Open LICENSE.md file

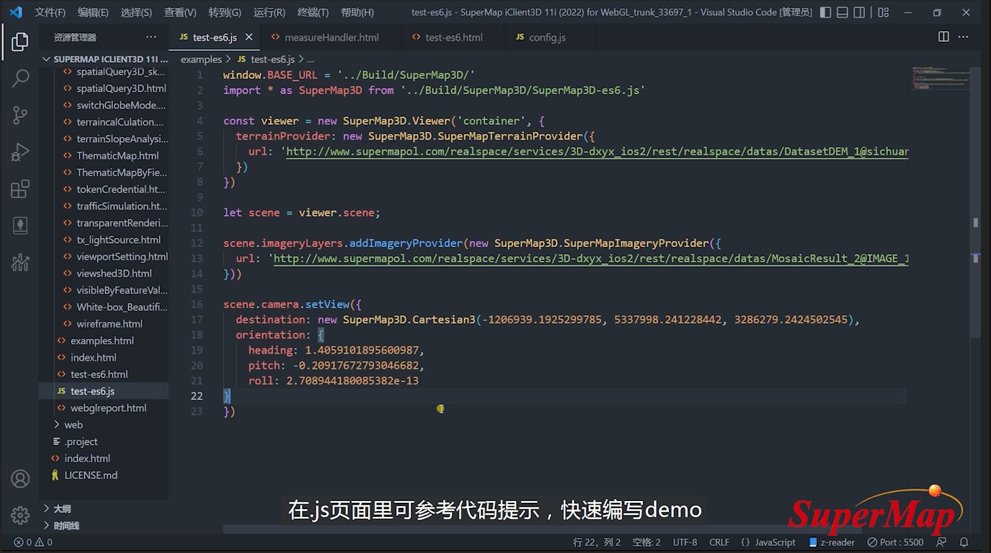(x=105, y=475)
